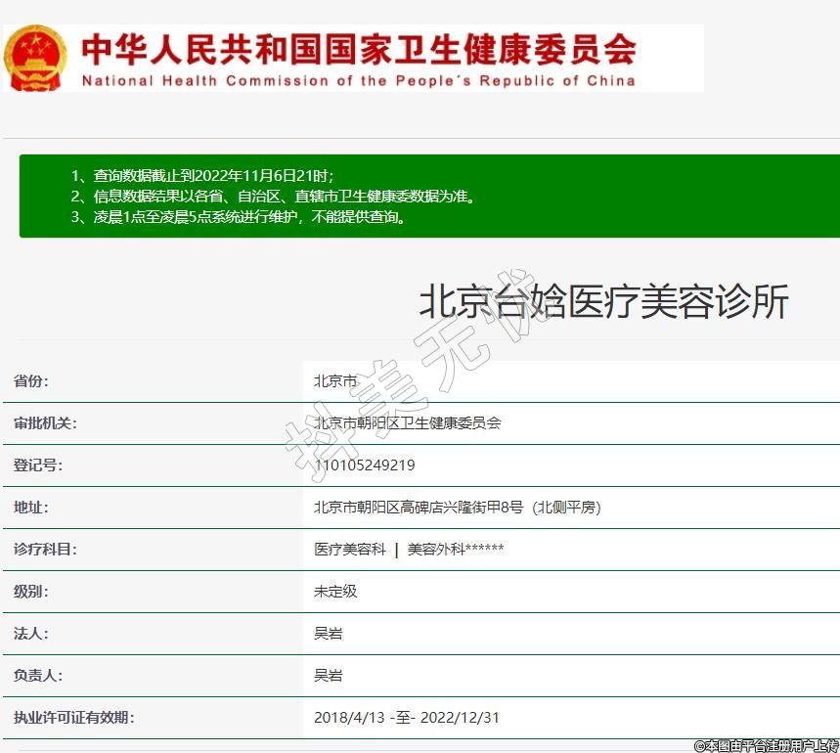Click the registration number 110105249219
This screenshot has width=840, height=753.
tap(364, 465)
